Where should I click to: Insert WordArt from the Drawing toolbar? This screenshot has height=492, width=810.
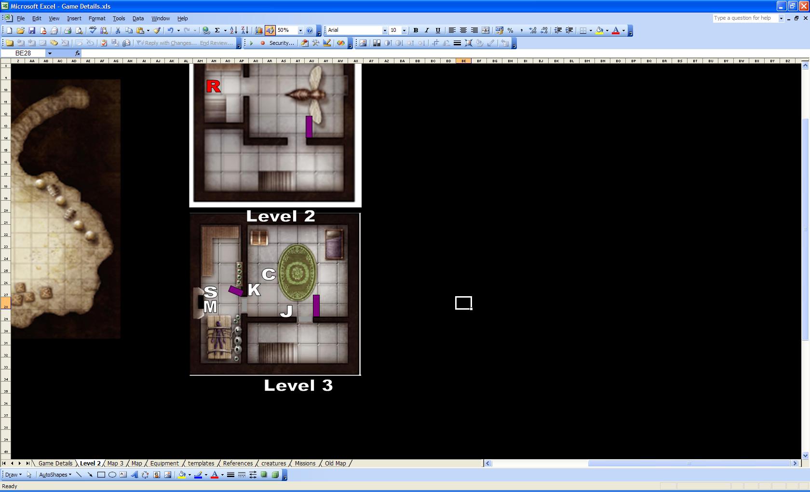coord(134,475)
